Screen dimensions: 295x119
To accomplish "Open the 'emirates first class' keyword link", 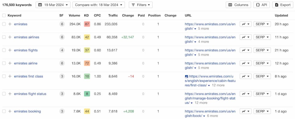I will 28,76.
